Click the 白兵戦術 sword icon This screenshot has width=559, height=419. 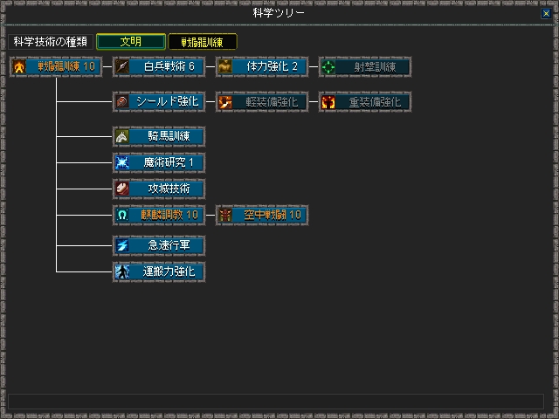122,67
